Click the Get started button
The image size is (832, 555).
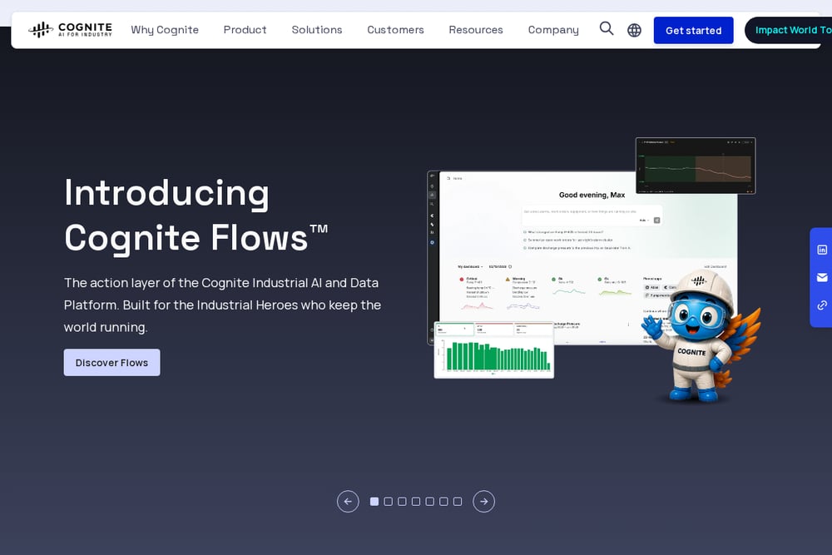[x=694, y=30]
